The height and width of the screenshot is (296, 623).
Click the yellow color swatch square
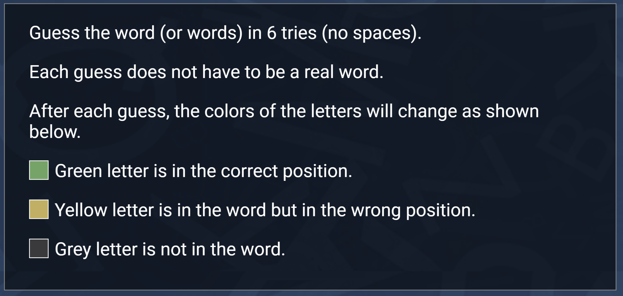39,209
